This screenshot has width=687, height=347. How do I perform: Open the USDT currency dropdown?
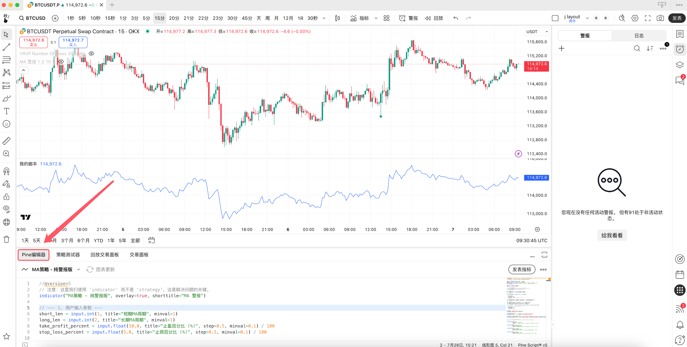537,32
